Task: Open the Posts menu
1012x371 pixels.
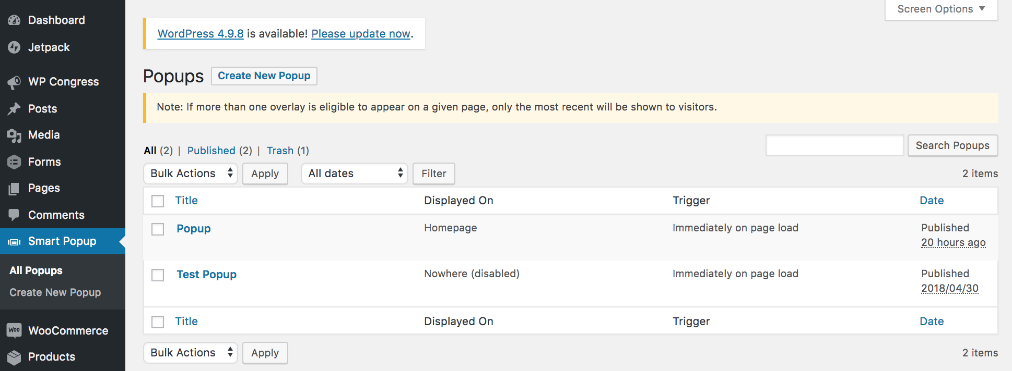Action: click(43, 109)
